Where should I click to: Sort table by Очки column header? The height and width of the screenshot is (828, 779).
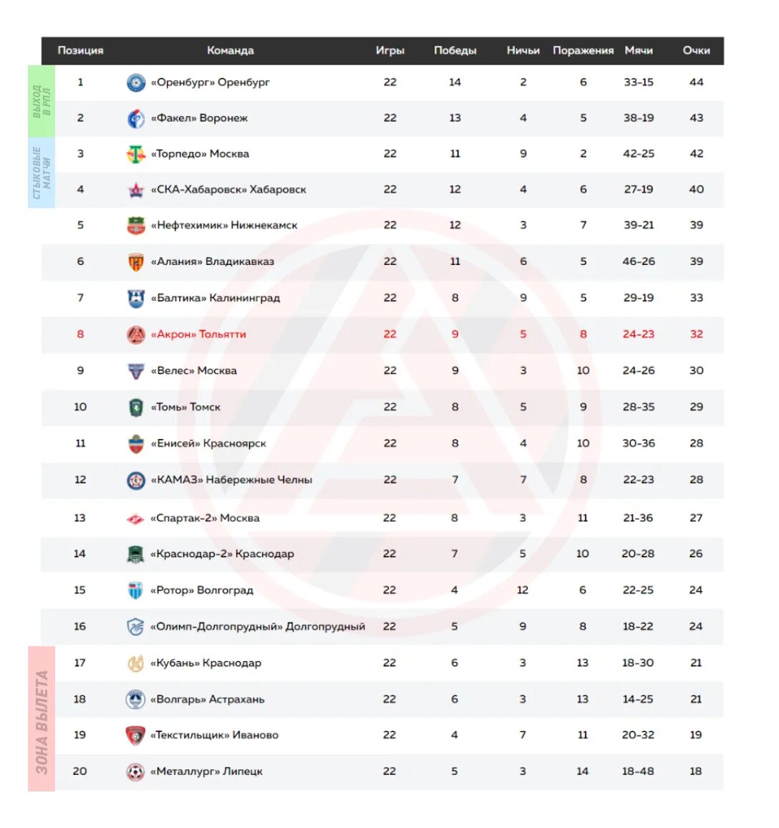coord(696,51)
